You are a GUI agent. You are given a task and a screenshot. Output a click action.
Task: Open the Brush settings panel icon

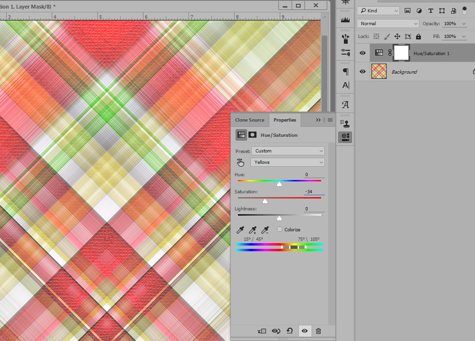[345, 52]
